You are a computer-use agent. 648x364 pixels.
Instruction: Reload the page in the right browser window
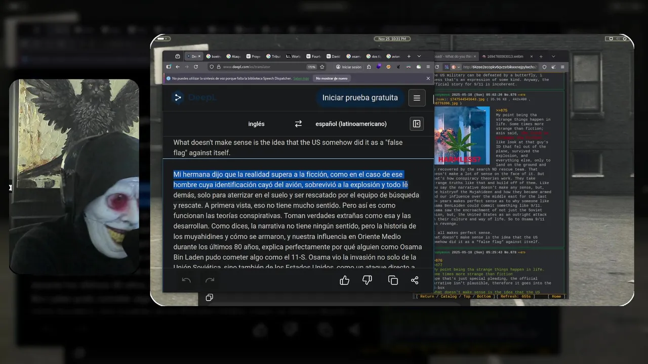(437, 67)
